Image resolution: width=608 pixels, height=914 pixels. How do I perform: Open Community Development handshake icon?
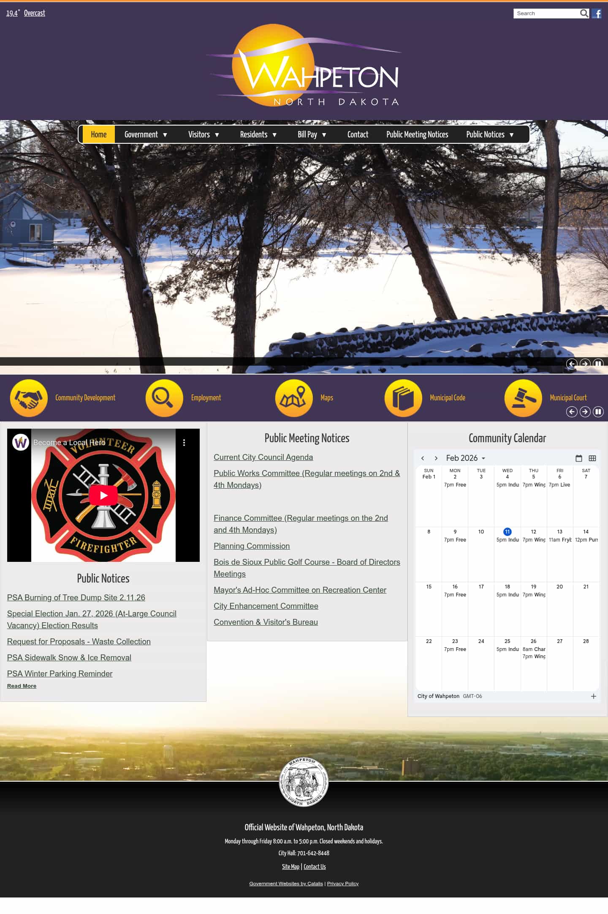(x=29, y=398)
